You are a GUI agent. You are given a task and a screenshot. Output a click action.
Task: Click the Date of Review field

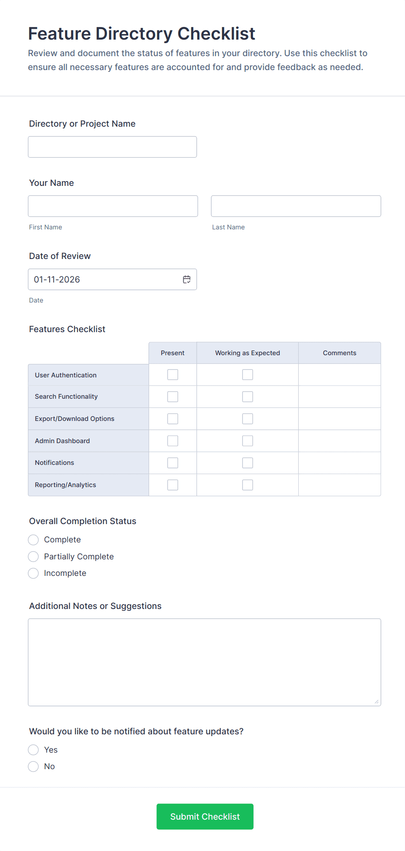point(105,279)
